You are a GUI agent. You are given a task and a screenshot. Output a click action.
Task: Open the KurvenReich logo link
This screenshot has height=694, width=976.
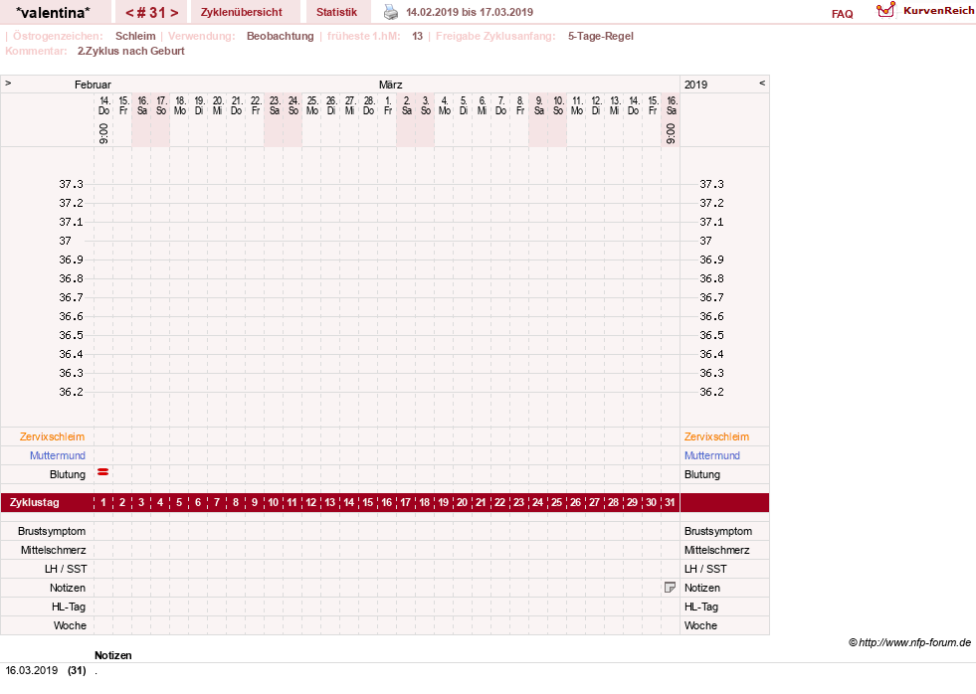[x=925, y=10]
